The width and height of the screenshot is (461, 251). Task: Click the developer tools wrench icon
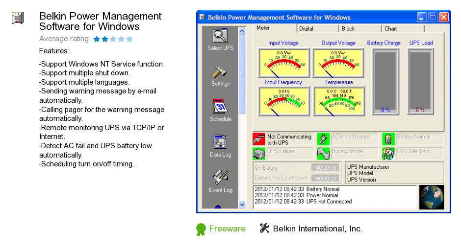pos(264,228)
